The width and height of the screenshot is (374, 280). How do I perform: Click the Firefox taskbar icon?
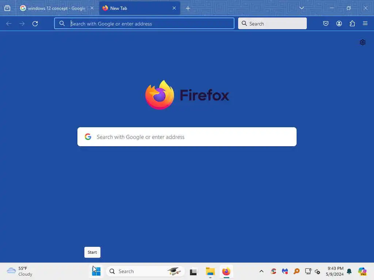point(226,271)
